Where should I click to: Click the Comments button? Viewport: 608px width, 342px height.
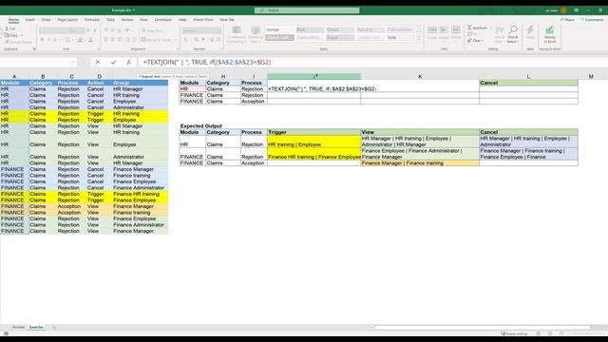coord(592,19)
